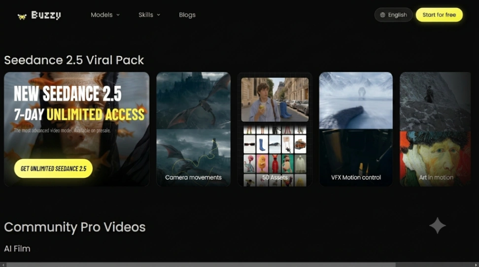Click the Start for free button

tap(439, 15)
